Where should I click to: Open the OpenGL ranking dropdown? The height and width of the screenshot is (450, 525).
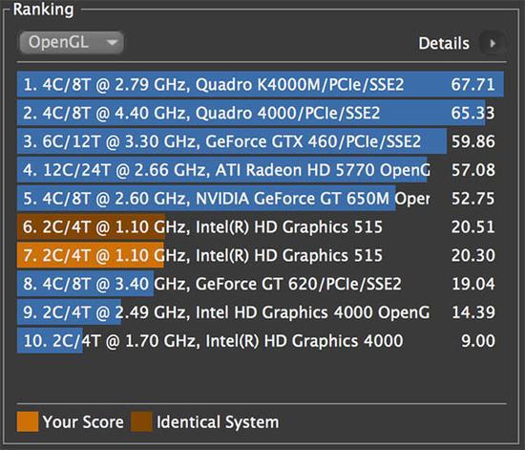point(72,43)
